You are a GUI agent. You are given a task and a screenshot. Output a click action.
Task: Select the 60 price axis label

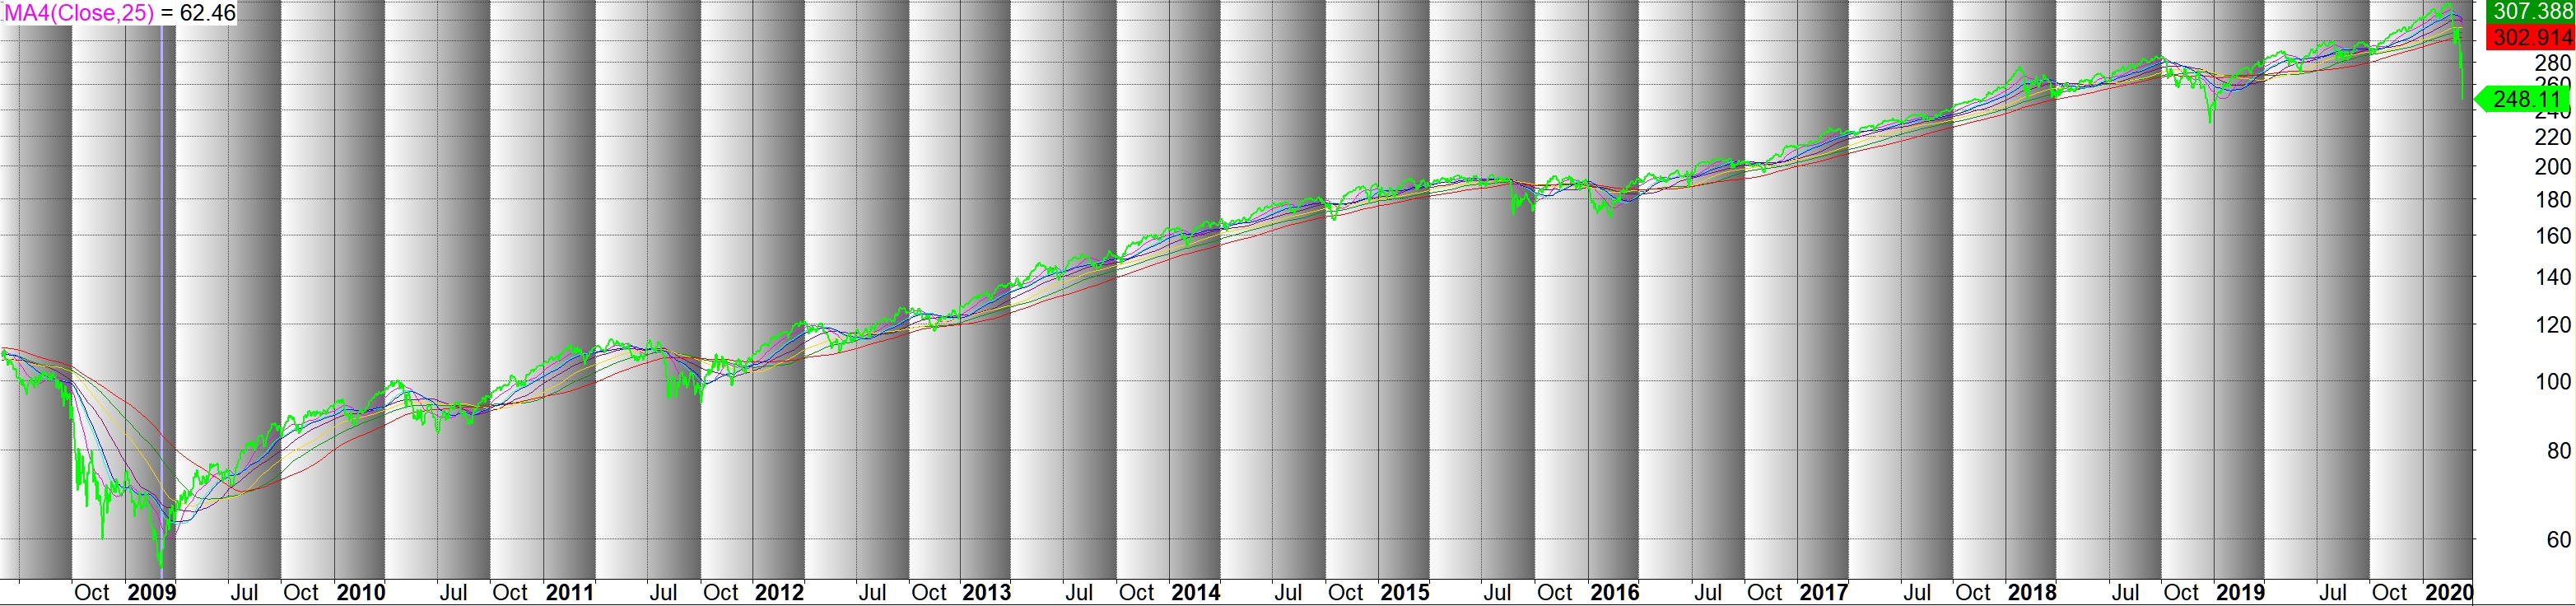(x=2558, y=540)
